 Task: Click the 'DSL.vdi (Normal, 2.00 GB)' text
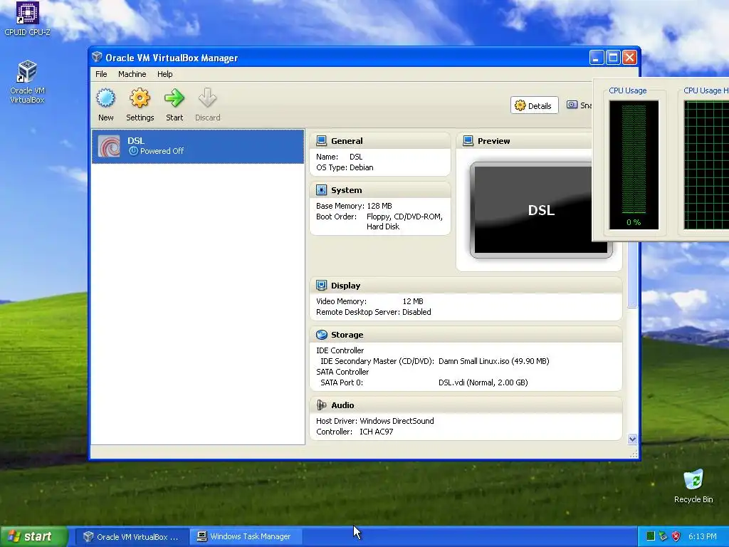click(483, 382)
